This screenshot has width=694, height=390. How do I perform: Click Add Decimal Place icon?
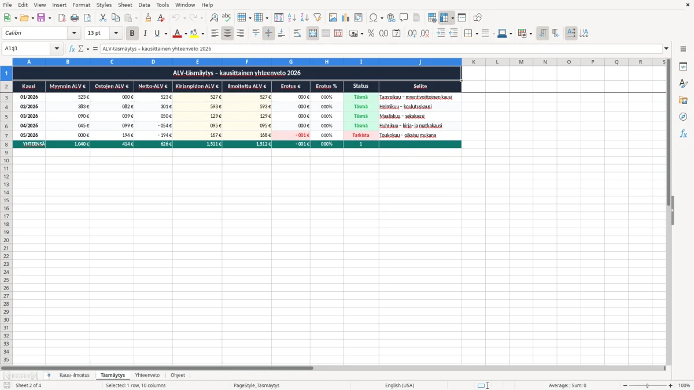(412, 34)
